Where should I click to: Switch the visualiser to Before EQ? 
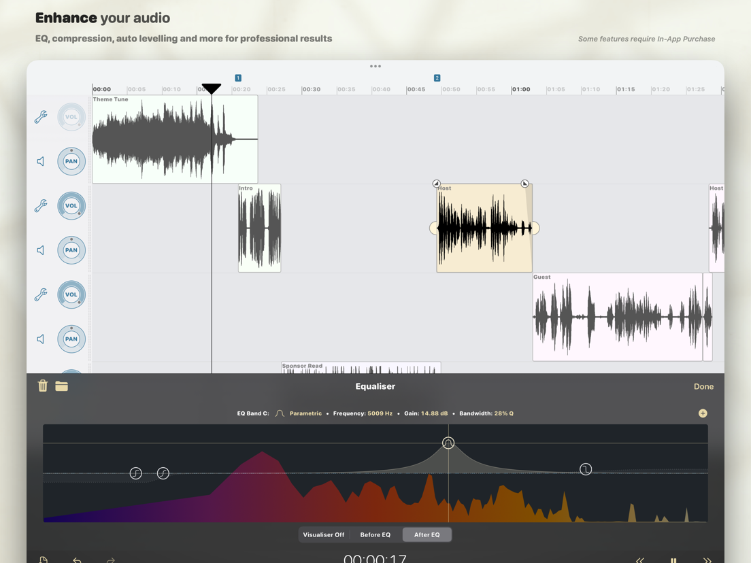pyautogui.click(x=375, y=534)
